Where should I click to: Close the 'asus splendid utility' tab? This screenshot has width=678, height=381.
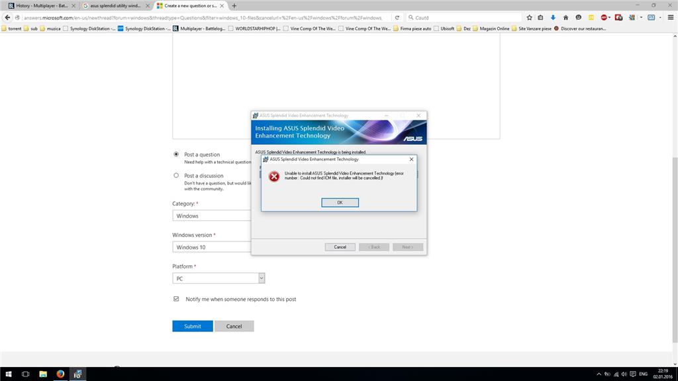pyautogui.click(x=148, y=5)
